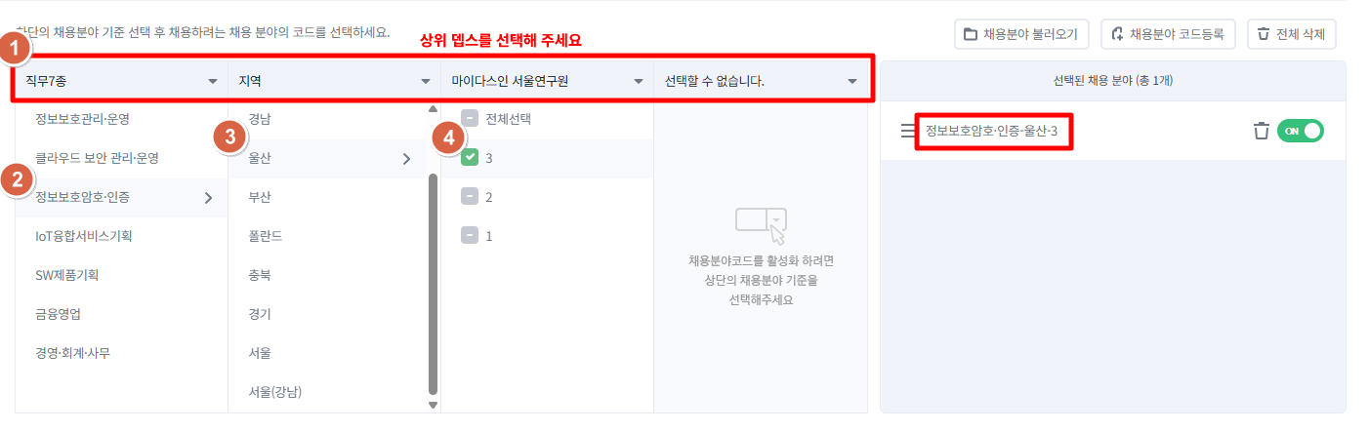Click the right chevron next to 울산
The height and width of the screenshot is (432, 1368).
(407, 159)
